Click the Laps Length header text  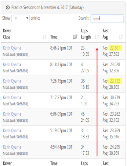[x=86, y=34]
